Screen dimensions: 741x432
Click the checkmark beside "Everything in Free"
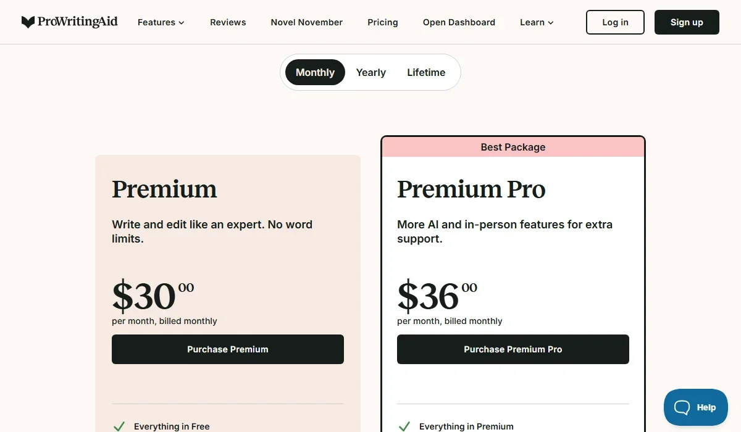[119, 426]
